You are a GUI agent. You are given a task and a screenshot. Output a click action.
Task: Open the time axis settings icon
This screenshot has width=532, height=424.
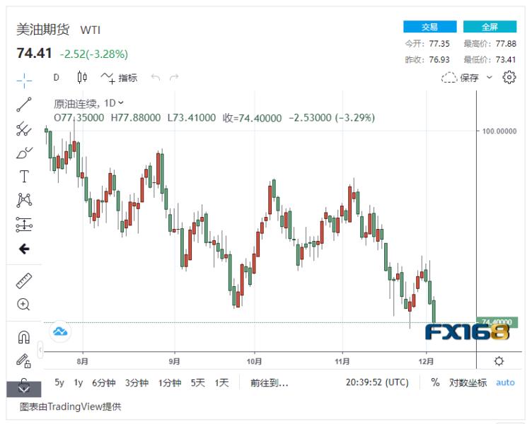[499, 361]
